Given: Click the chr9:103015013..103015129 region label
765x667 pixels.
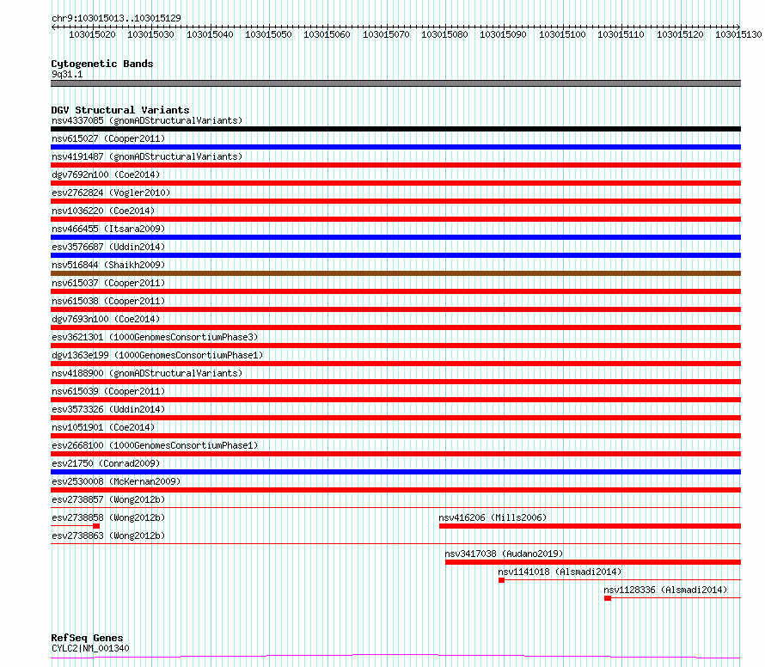Looking at the screenshot, I should (x=116, y=18).
